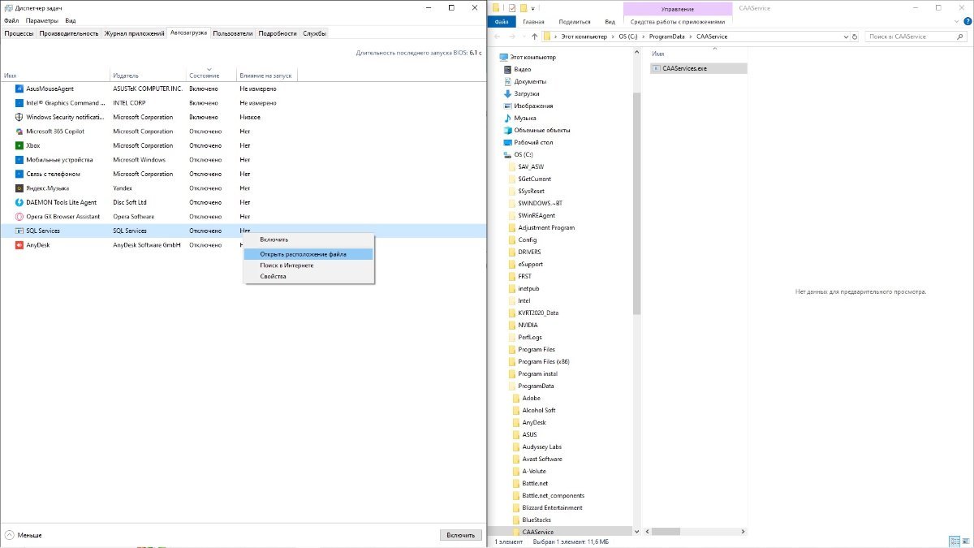Viewport: 974px width, 548px height.
Task: Collapse Task Manager with the Меньше chevron
Action: click(10, 535)
